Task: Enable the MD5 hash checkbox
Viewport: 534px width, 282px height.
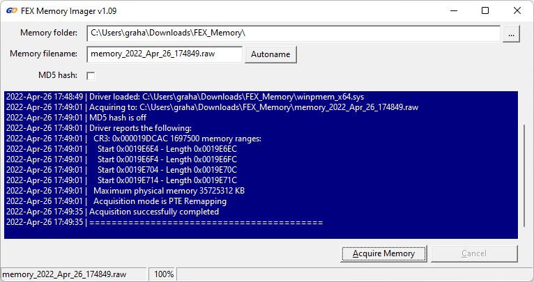Action: coord(91,75)
